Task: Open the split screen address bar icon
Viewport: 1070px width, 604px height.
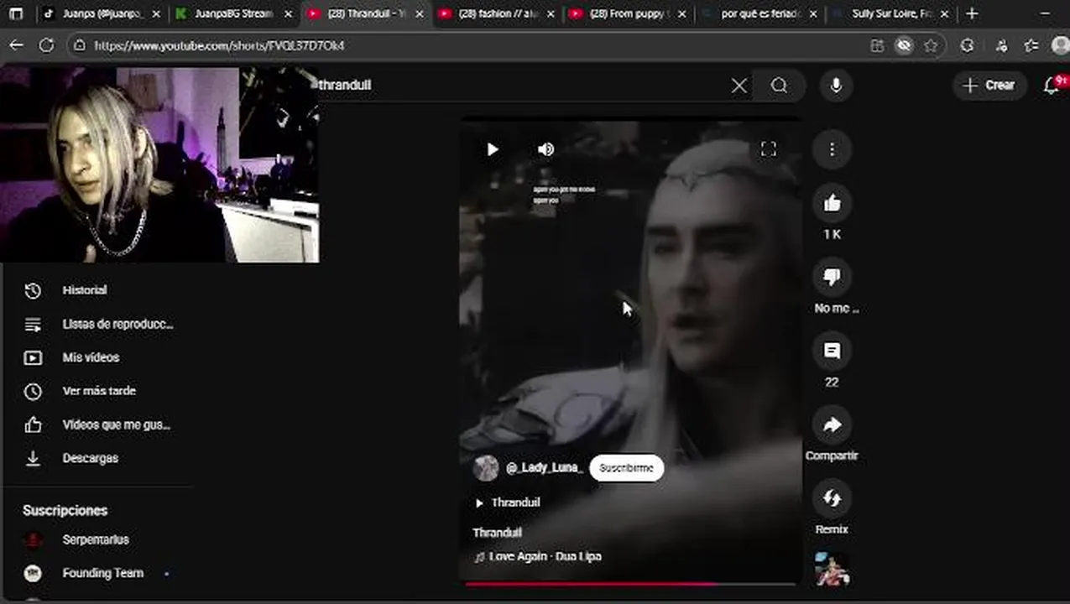Action: tap(877, 46)
